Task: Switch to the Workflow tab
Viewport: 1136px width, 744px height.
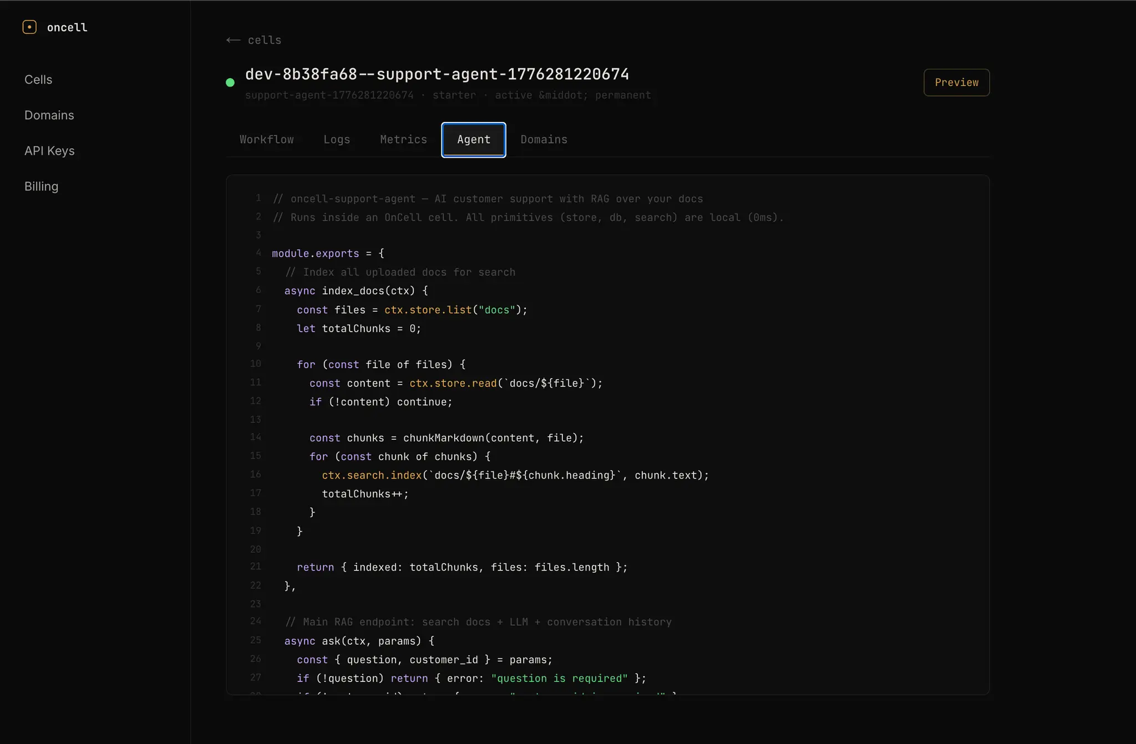Action: [267, 140]
